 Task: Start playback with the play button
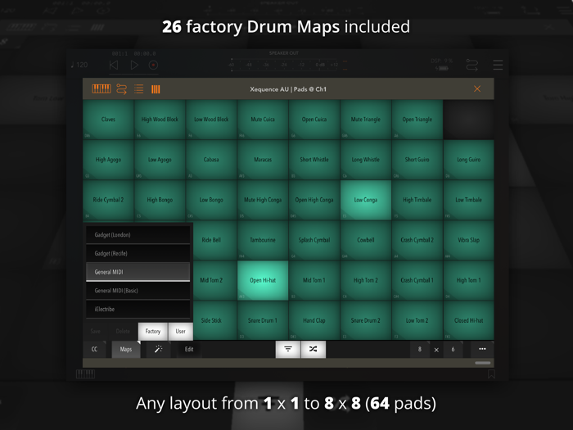pos(134,65)
